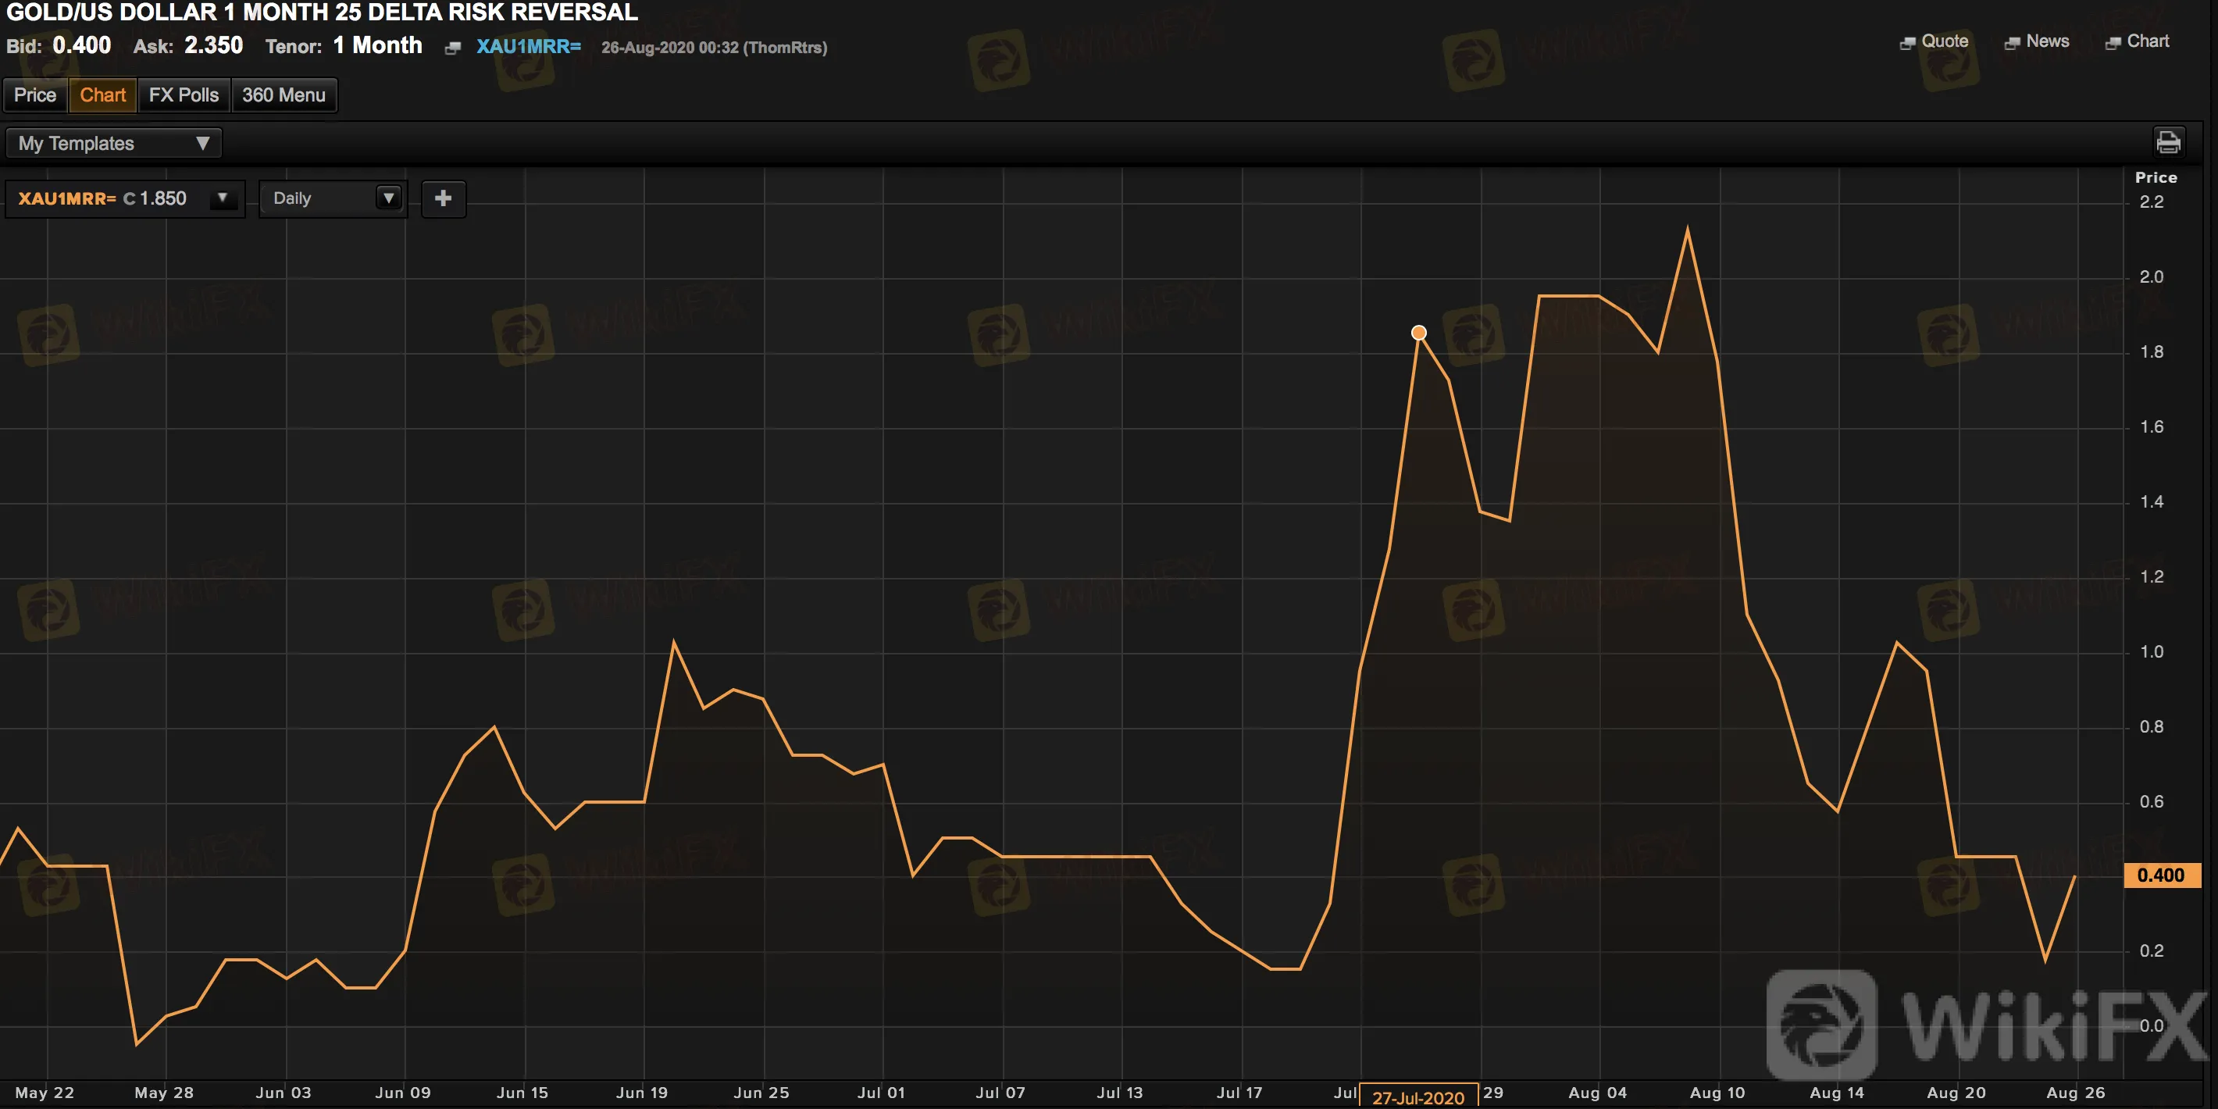Click the News link
This screenshot has width=2218, height=1109.
pyautogui.click(x=2047, y=41)
